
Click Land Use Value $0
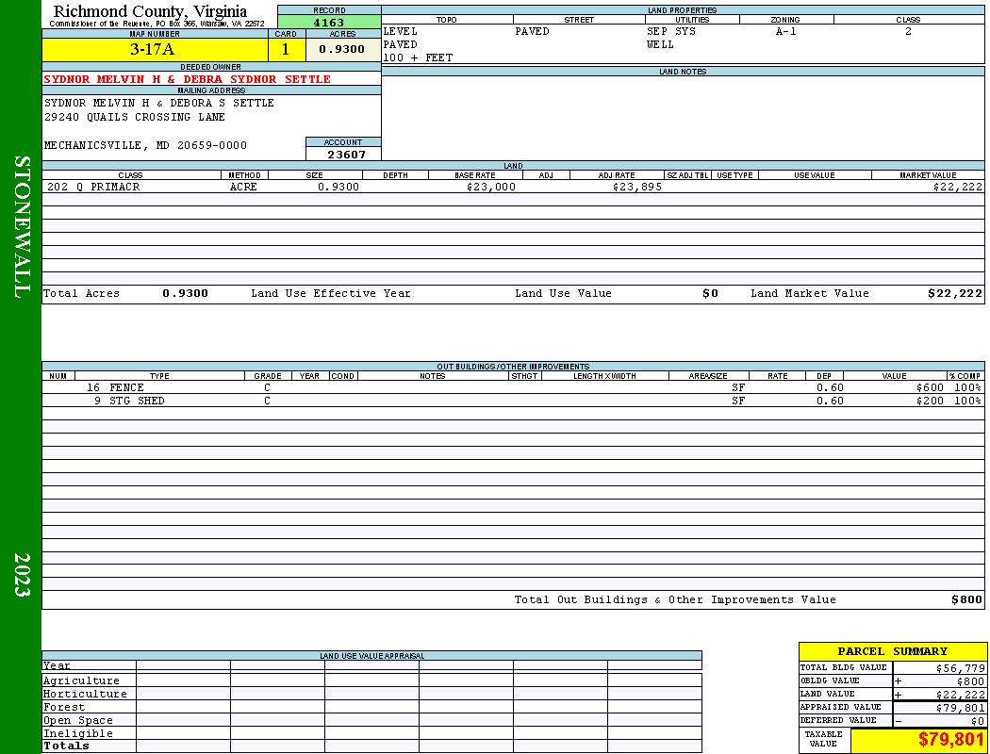[710, 293]
